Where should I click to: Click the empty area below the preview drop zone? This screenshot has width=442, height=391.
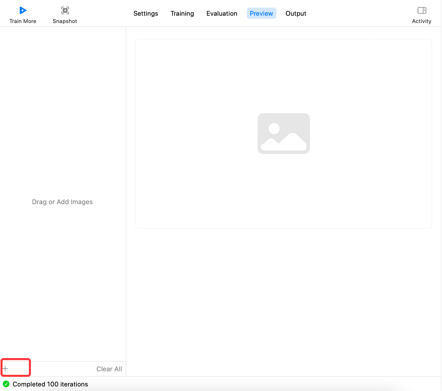click(284, 301)
